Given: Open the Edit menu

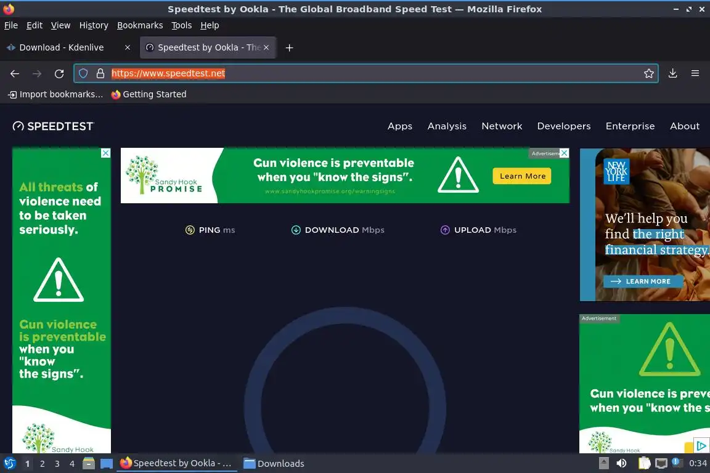Looking at the screenshot, I should [x=35, y=25].
